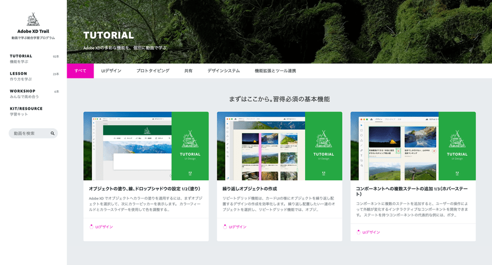The height and width of the screenshot is (265, 492).
Task: Open the 繰り返しオブジェクトの作成 thumbnail
Action: pyautogui.click(x=279, y=146)
